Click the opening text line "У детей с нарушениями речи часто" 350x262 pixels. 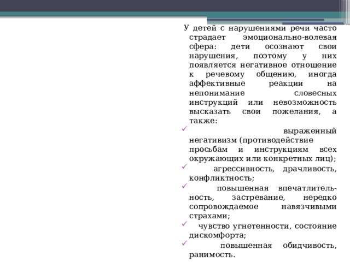(x=260, y=28)
